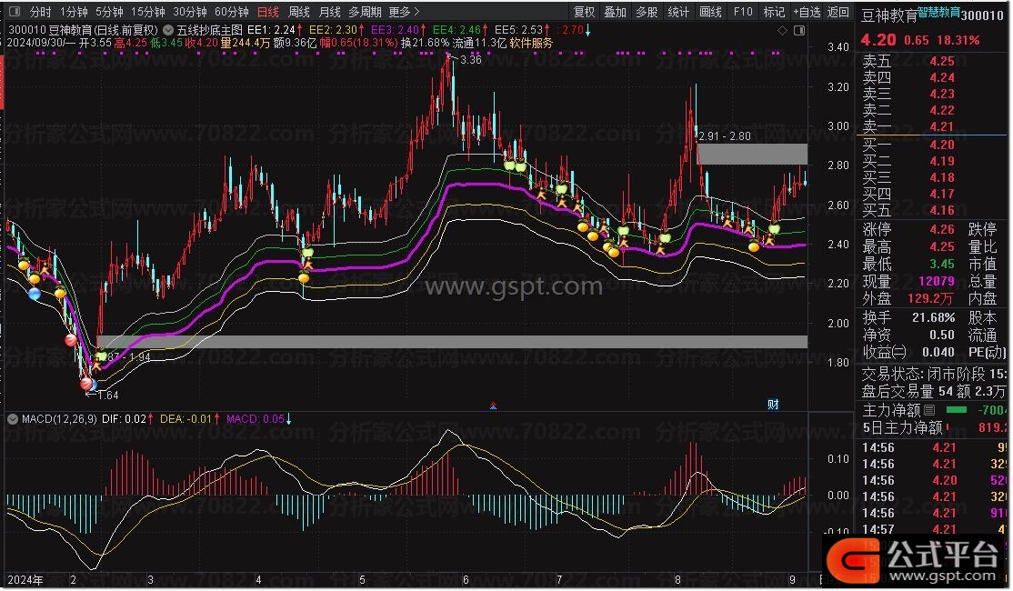1013x591 pixels.
Task: Open the 五线抄底主图 indicator dropdown icon
Action: pyautogui.click(x=168, y=30)
